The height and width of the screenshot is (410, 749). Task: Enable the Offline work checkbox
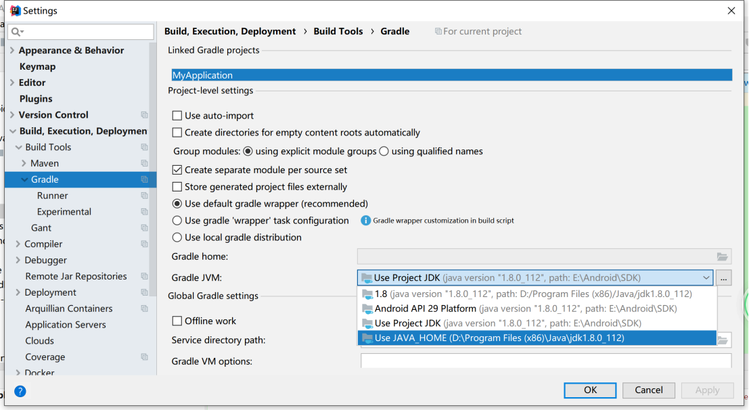pos(177,321)
